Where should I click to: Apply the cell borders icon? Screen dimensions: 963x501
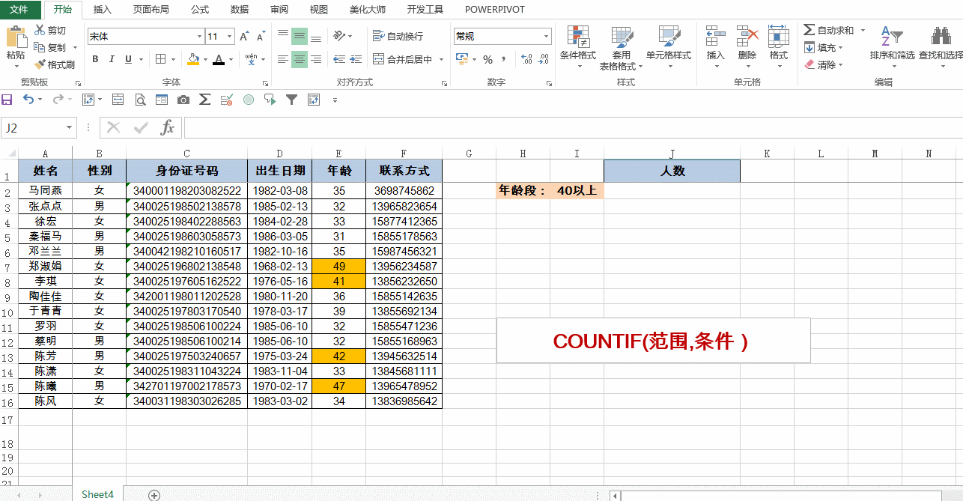160,59
